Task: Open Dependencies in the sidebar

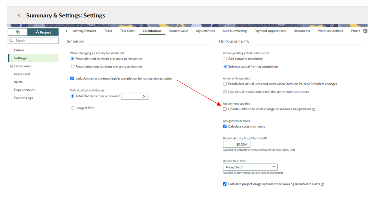Action: 24,90
